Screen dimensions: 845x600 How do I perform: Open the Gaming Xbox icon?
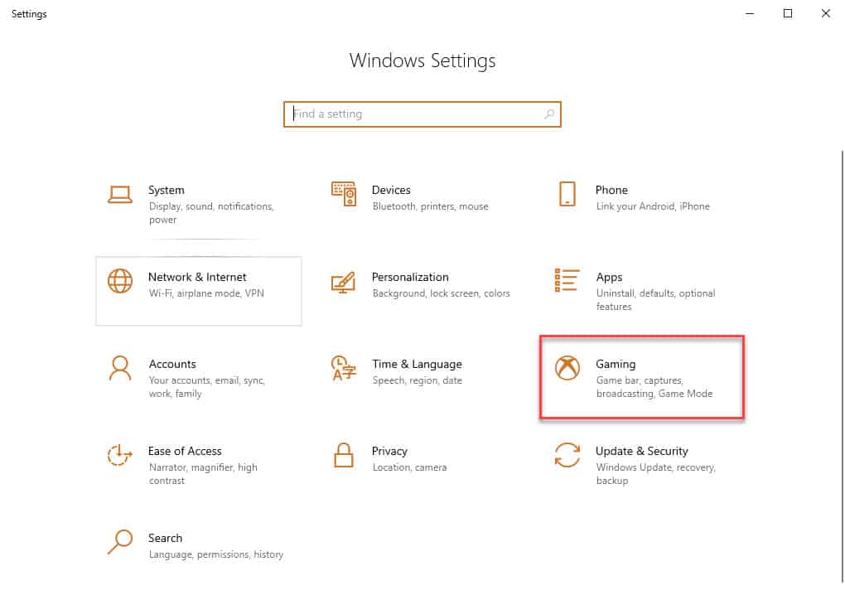pyautogui.click(x=567, y=368)
